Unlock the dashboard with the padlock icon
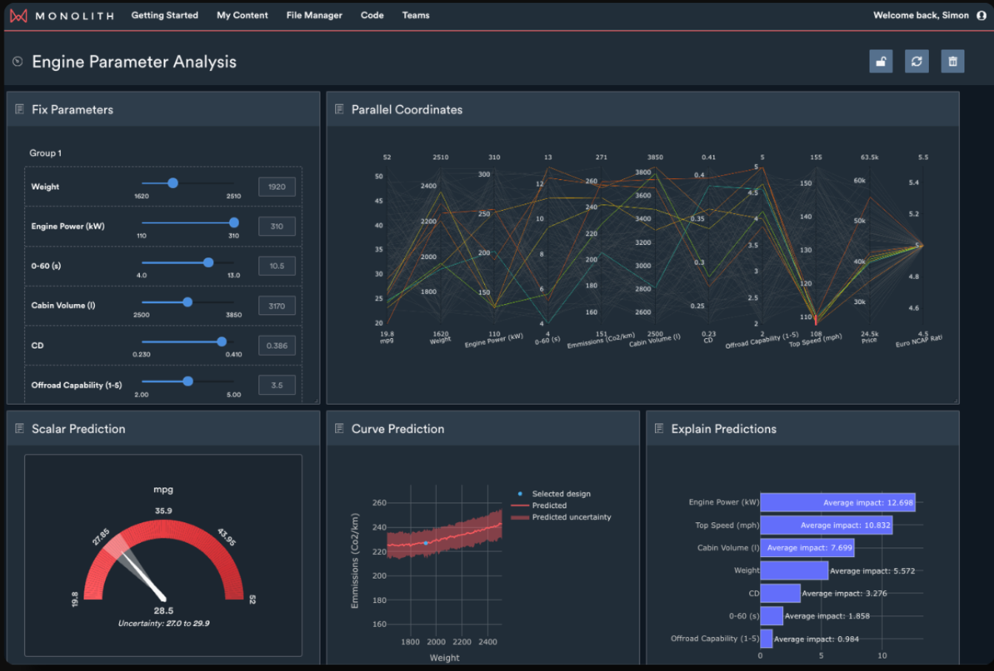The height and width of the screenshot is (671, 994). coord(880,61)
